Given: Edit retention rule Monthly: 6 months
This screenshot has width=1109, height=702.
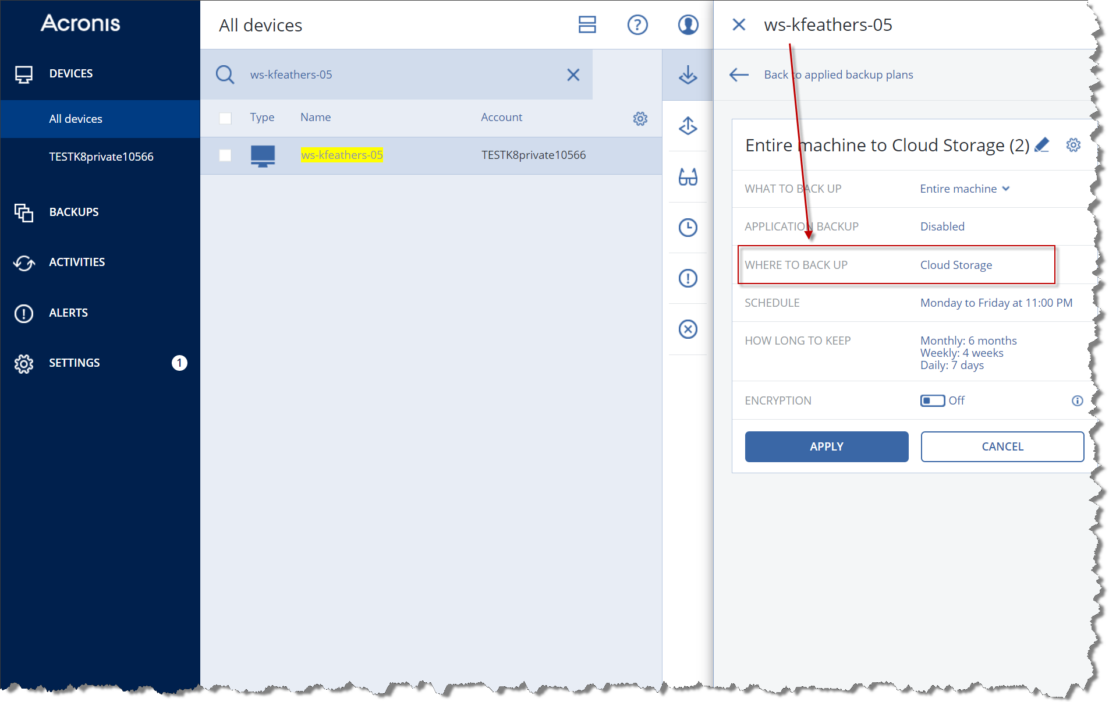Looking at the screenshot, I should [x=968, y=341].
